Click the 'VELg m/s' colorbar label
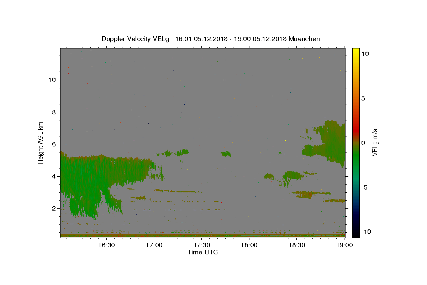The image size is (427, 285). pyautogui.click(x=375, y=142)
